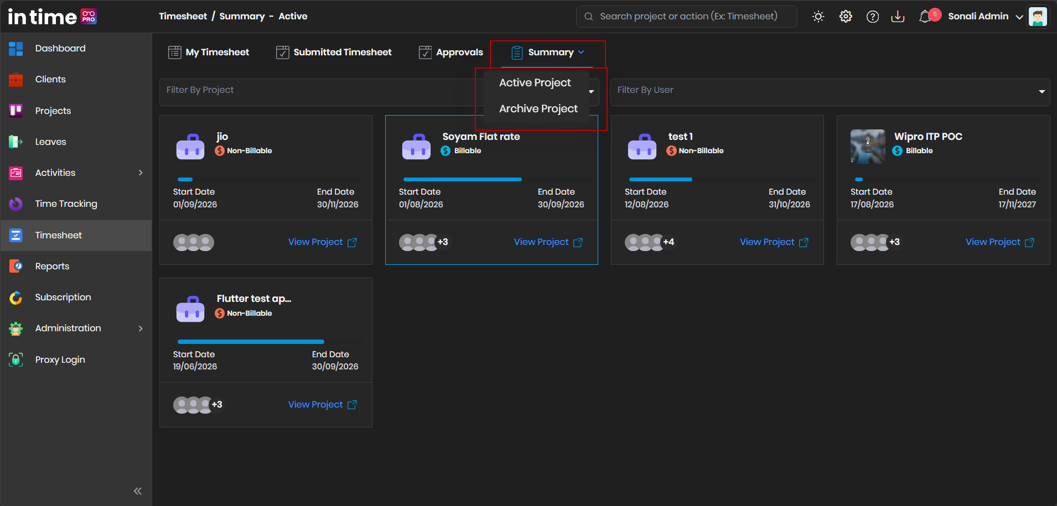The height and width of the screenshot is (506, 1057).
Task: Switch to My Timesheet tab
Action: tap(209, 53)
